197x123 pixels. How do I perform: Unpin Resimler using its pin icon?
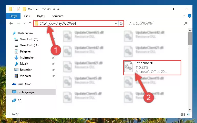click(x=53, y=70)
